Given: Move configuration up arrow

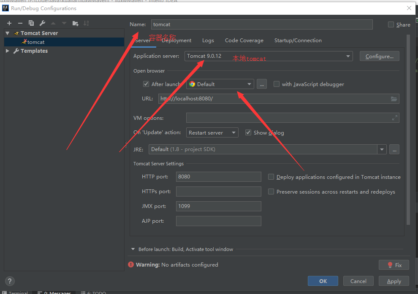Looking at the screenshot, I should (x=53, y=23).
